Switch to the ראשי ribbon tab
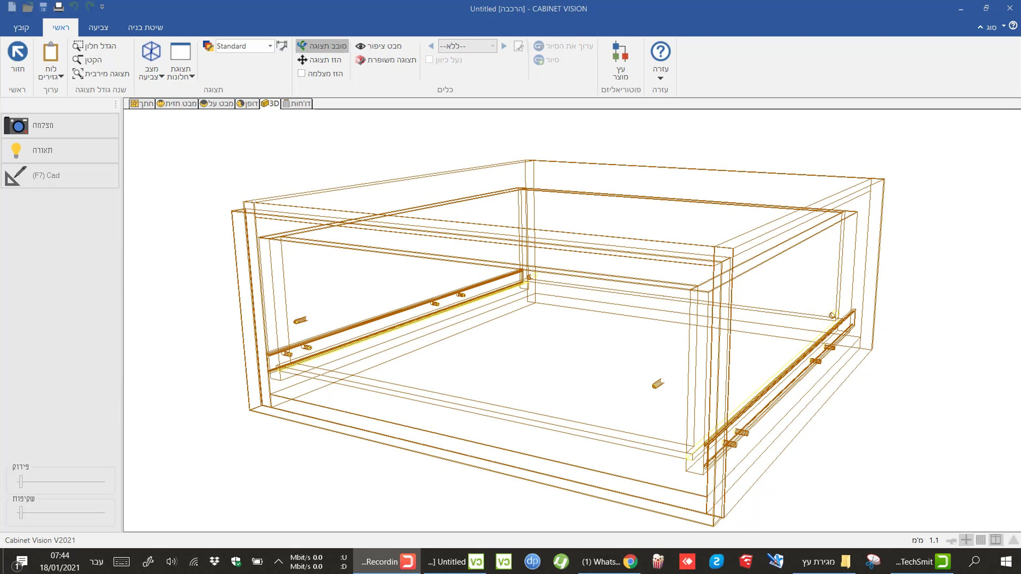1021x574 pixels. click(61, 27)
